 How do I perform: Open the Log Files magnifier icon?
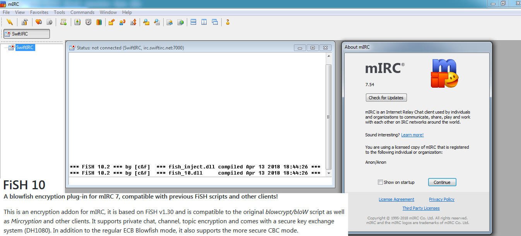pos(157,22)
